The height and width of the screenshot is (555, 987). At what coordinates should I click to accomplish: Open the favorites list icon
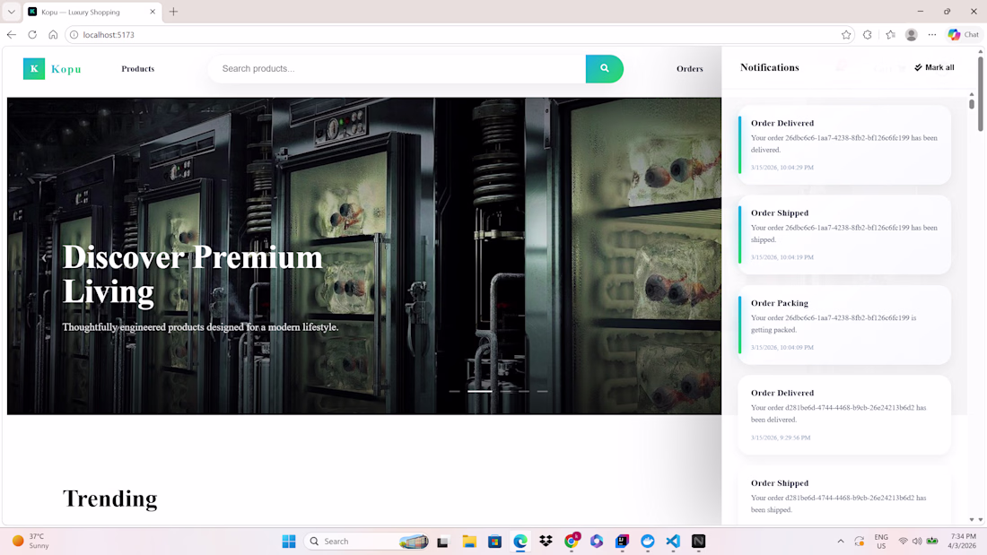[890, 35]
